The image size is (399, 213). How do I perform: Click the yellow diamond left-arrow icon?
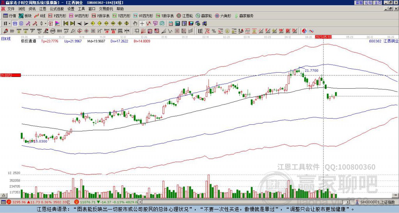pos(93,23)
